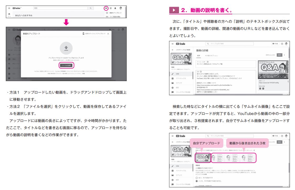Select the first auto-generated thumbnail from the video
This screenshot has height=190, width=295.
tap(219, 158)
